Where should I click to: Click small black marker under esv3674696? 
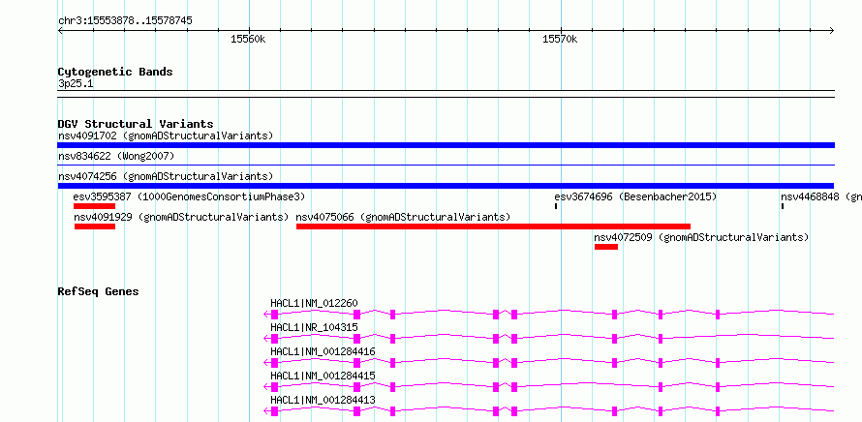(x=556, y=206)
